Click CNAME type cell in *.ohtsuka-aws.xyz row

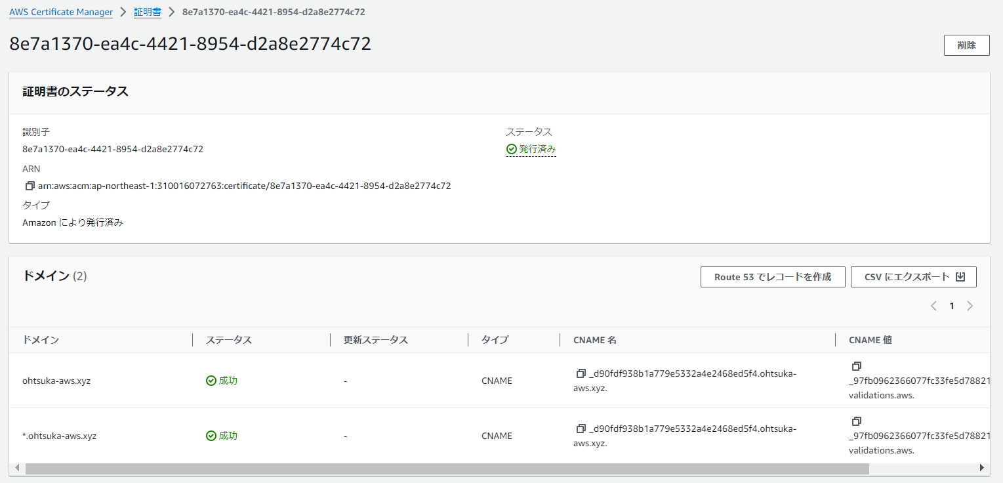[x=497, y=436]
